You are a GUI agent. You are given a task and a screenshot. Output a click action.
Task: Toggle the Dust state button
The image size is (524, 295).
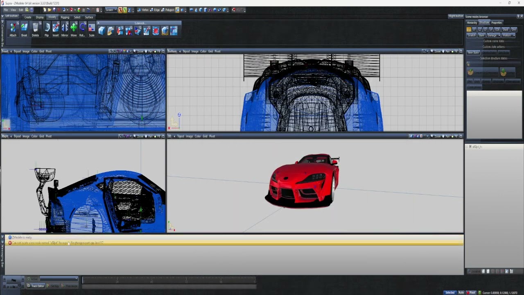(x=505, y=29)
